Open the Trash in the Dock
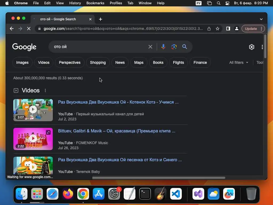The image size is (273, 205). [251, 194]
